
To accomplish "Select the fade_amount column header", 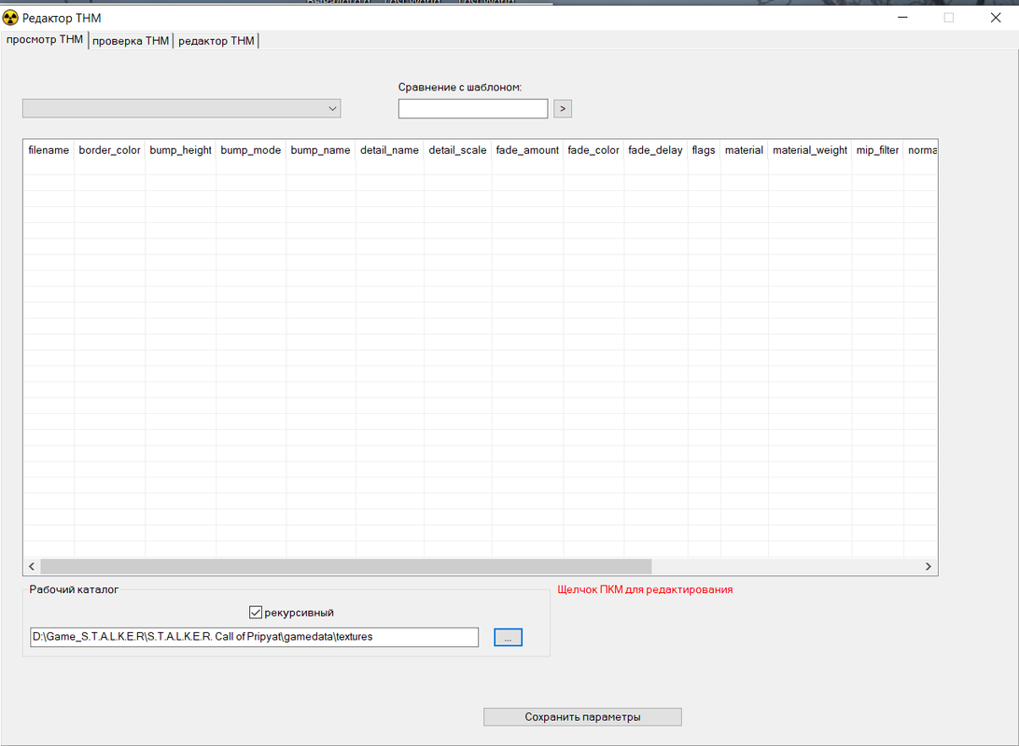I will point(528,150).
